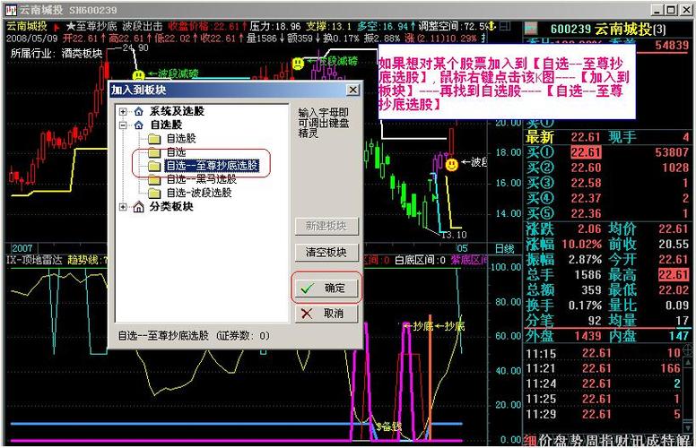696x448 pixels.
Task: Click the yellow arrows icon on indicator bar
Action: (492, 26)
